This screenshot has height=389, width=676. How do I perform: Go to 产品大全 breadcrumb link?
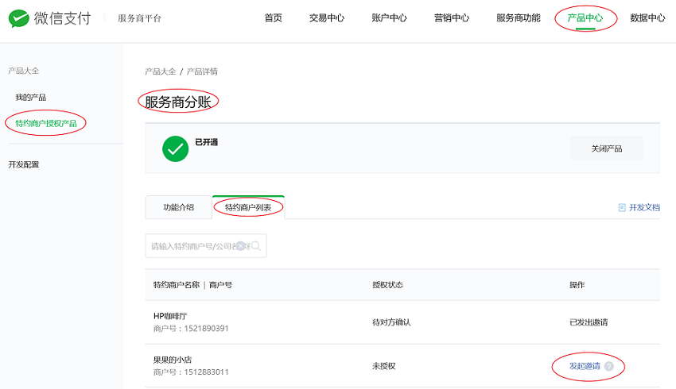tap(161, 71)
